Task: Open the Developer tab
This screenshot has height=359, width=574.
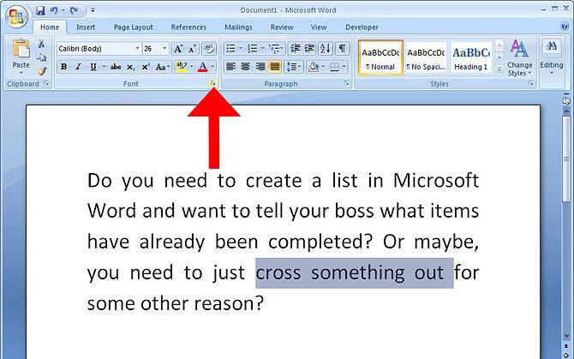Action: click(x=362, y=27)
